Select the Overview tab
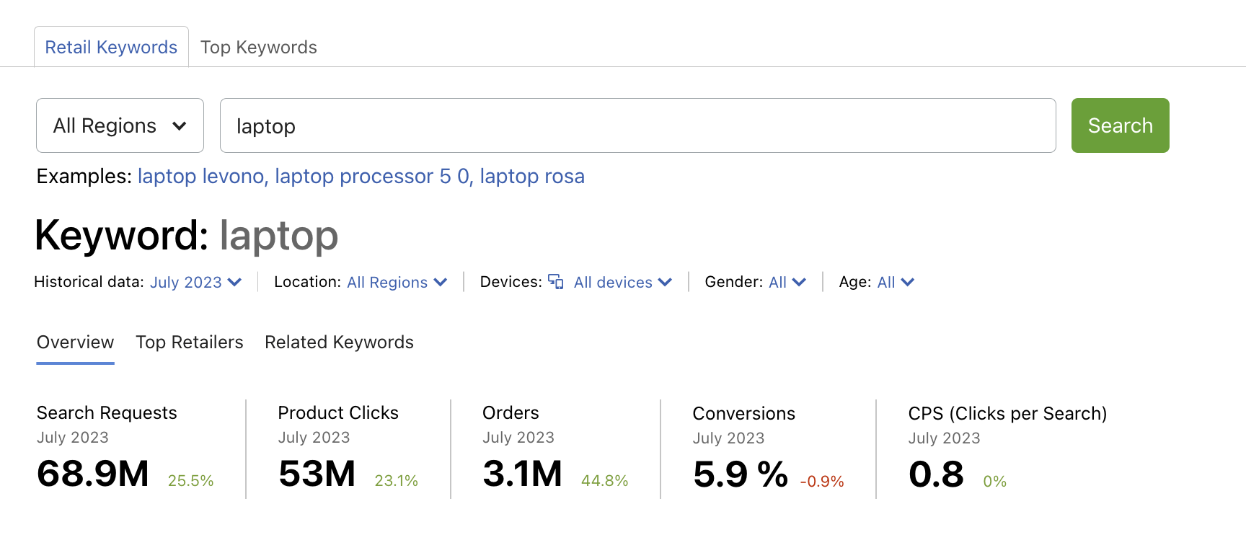The image size is (1246, 535). pyautogui.click(x=75, y=342)
